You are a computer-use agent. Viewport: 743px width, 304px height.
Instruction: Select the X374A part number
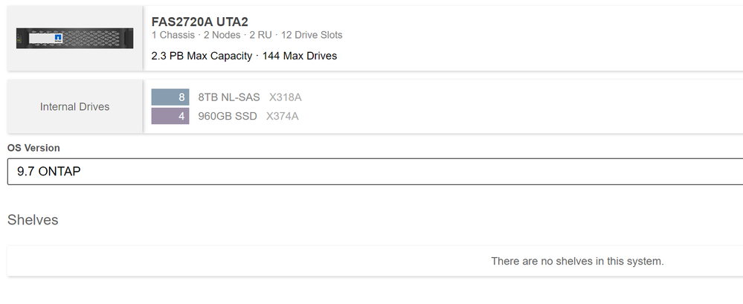(x=283, y=116)
